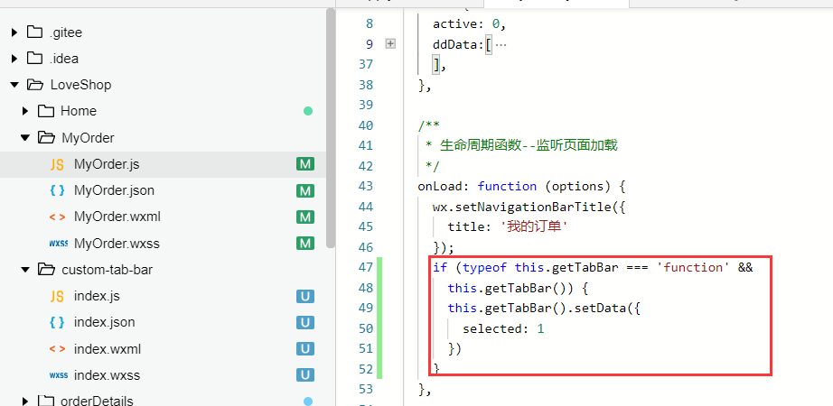
Task: Click the blue status dot on orderDetails folder
Action: pyautogui.click(x=307, y=401)
